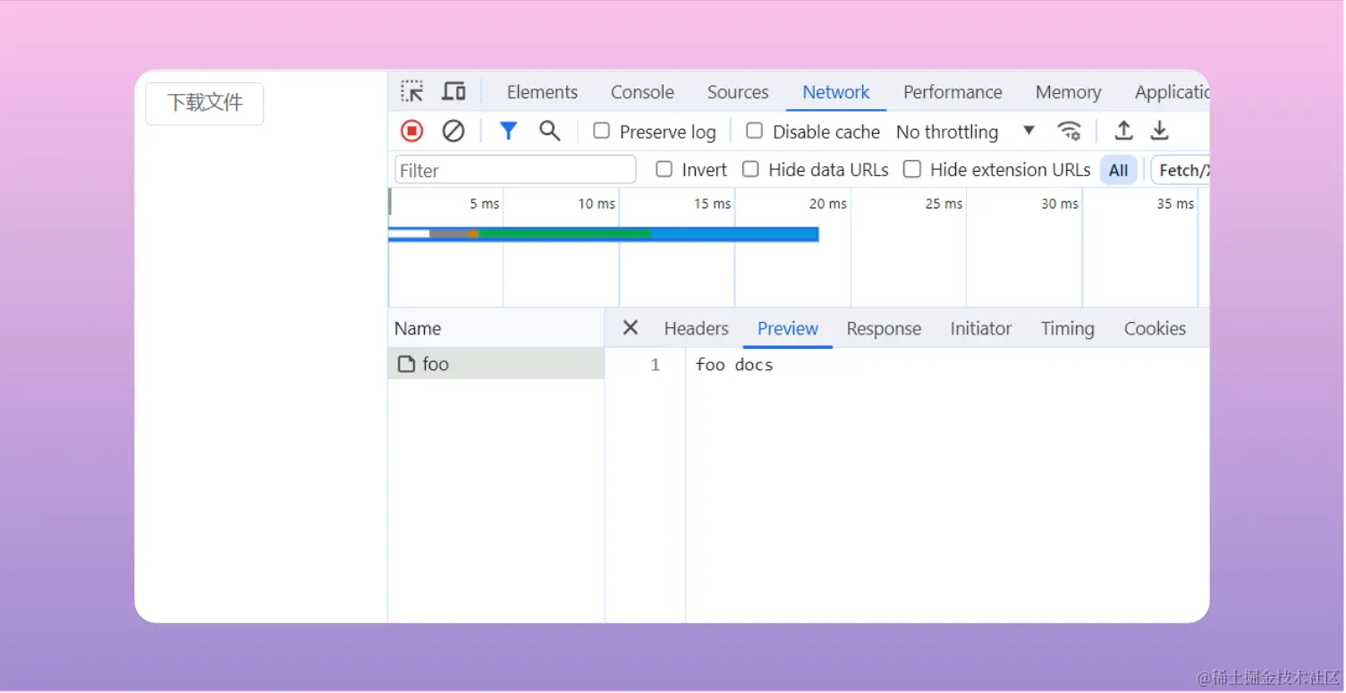Click the 20 ms timeline tick
The height and width of the screenshot is (693, 1346).
827,204
